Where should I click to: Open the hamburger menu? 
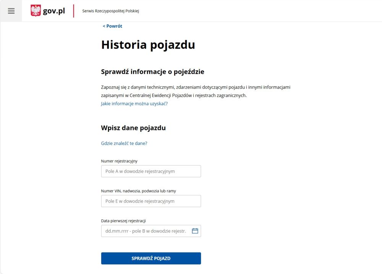pos(11,11)
